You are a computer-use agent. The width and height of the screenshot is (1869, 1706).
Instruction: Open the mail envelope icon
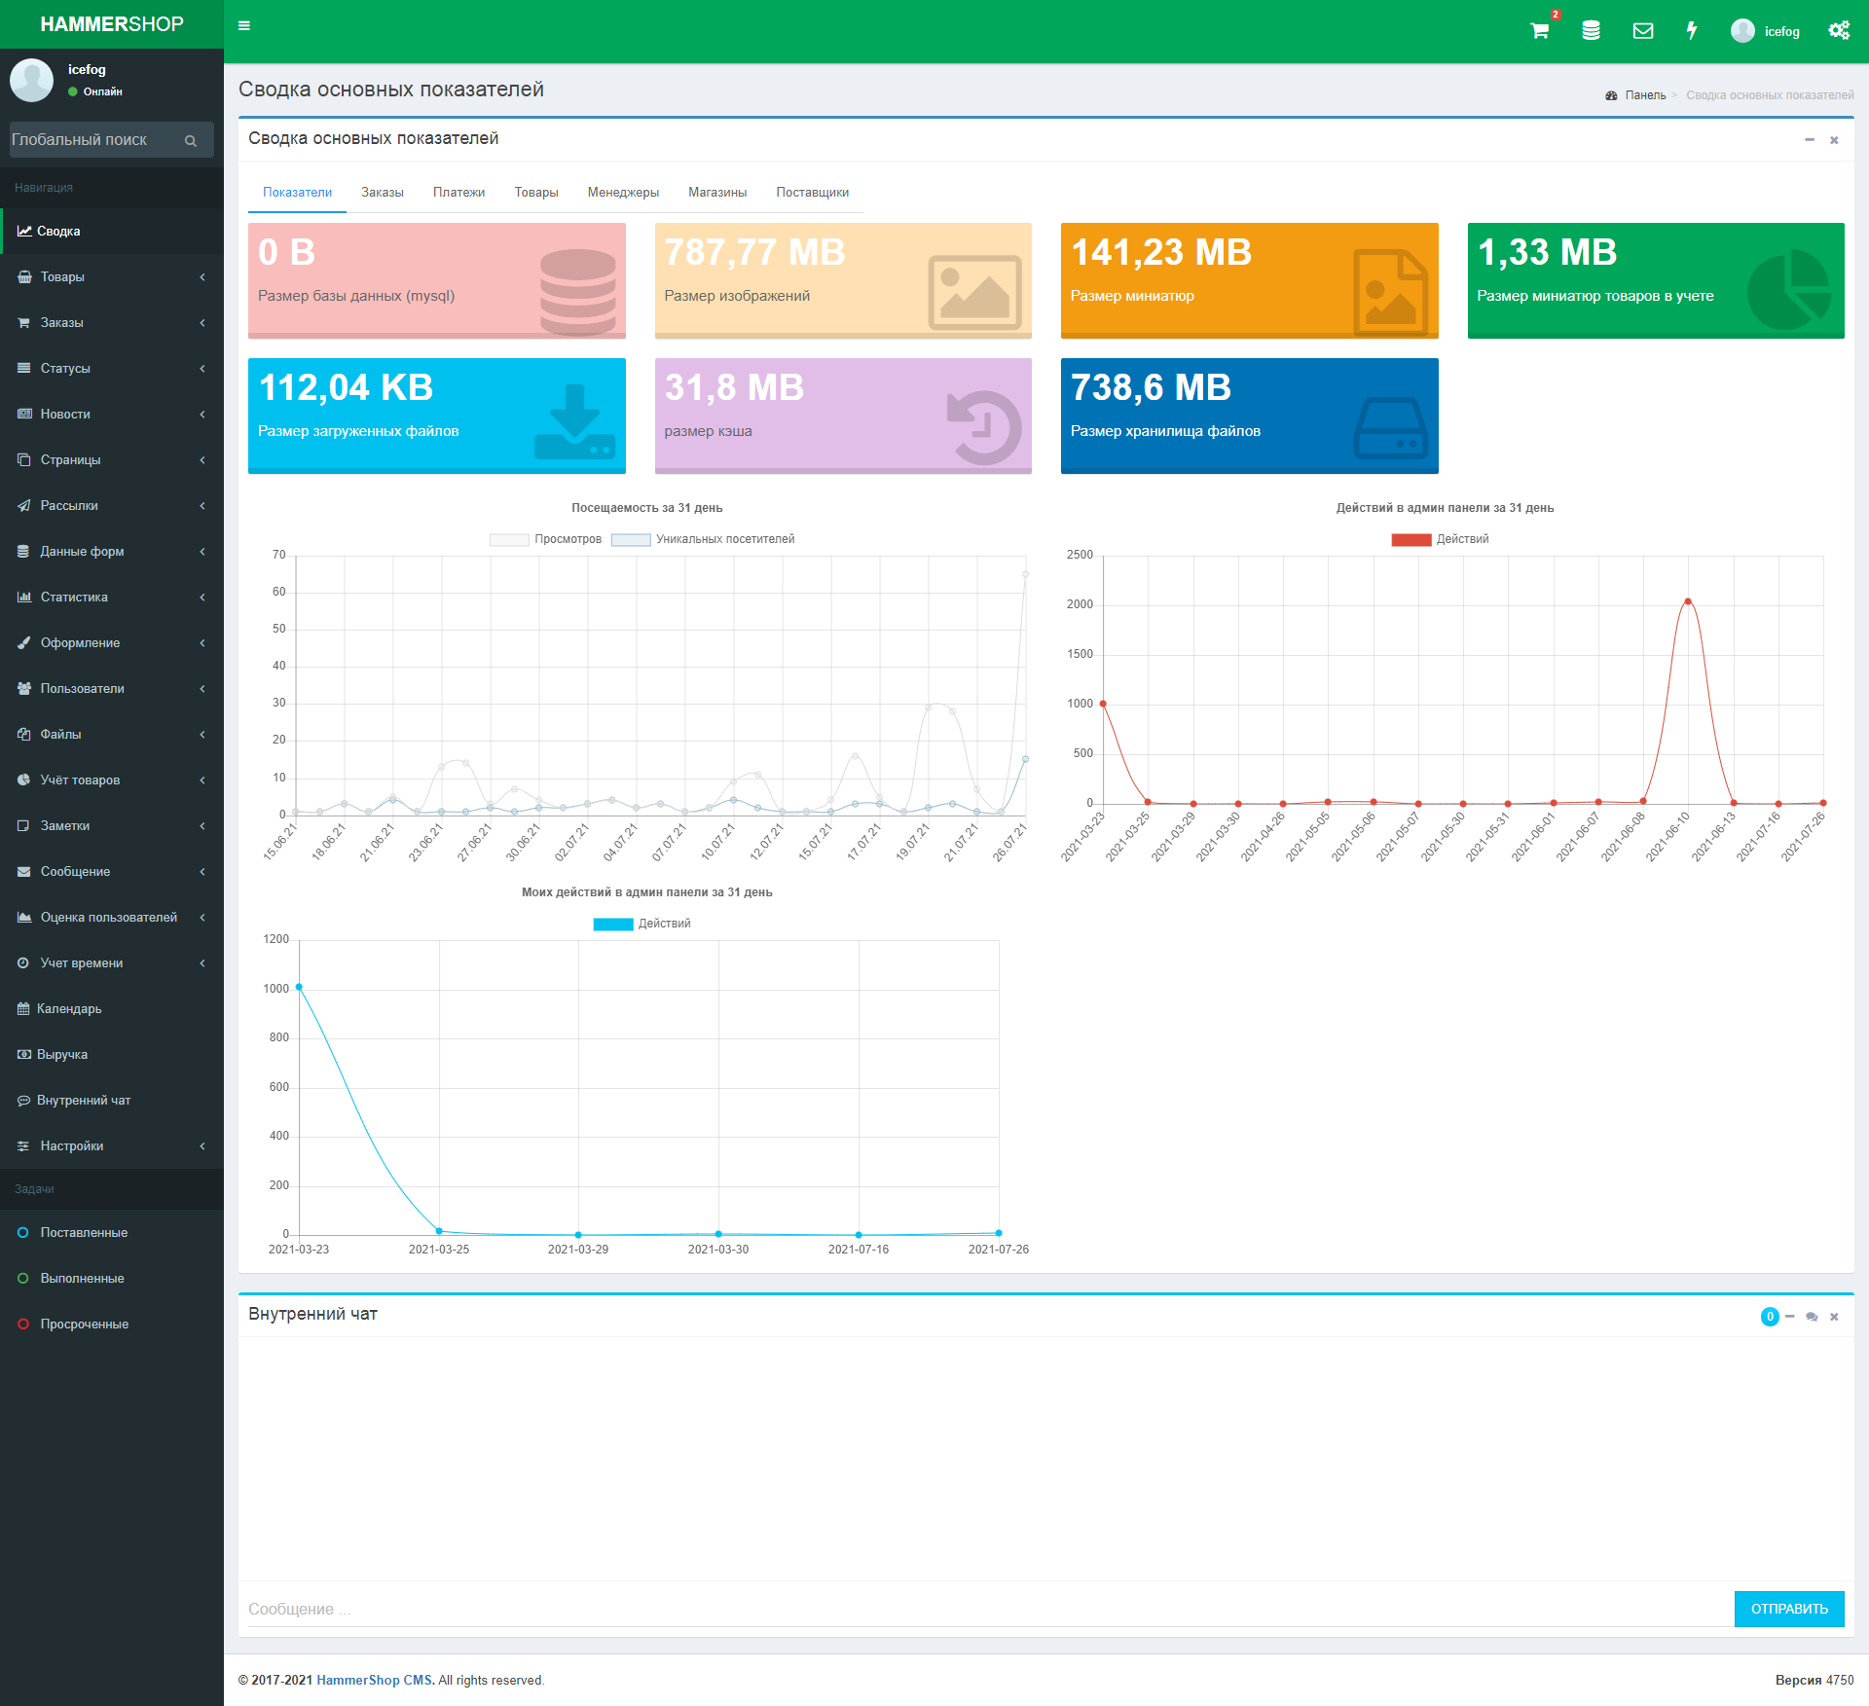[1642, 31]
